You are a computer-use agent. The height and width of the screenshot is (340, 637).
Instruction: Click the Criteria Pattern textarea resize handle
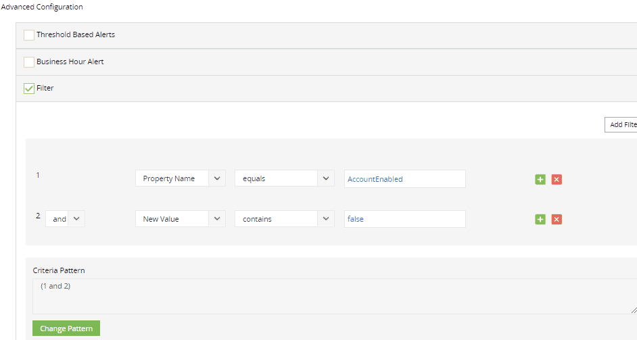[x=633, y=310]
